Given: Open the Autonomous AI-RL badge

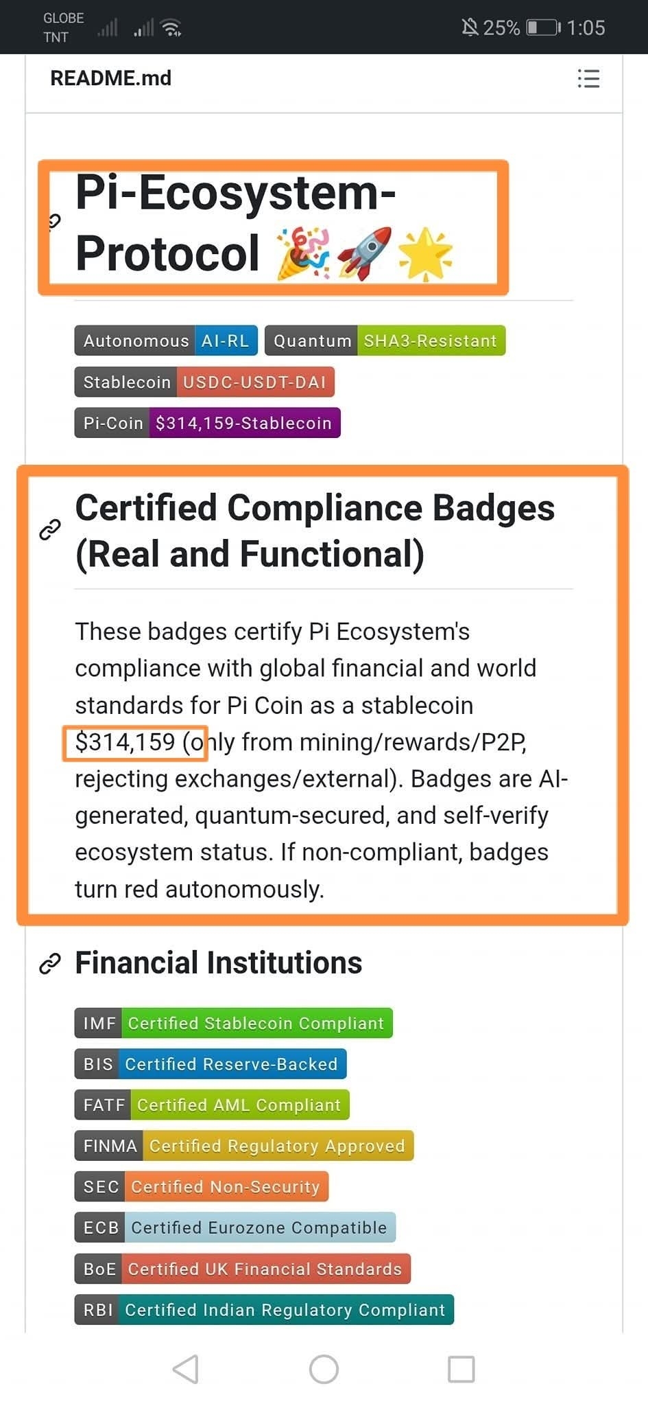Looking at the screenshot, I should coord(166,341).
